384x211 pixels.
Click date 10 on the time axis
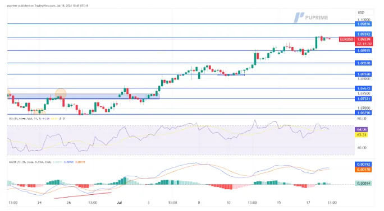(228, 203)
